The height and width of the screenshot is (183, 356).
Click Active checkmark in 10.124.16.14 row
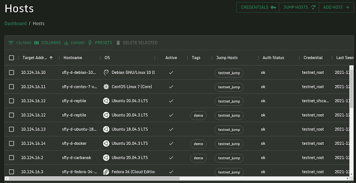171,144
